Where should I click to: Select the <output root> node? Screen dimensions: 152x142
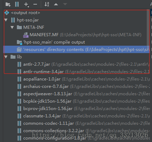point(25,13)
